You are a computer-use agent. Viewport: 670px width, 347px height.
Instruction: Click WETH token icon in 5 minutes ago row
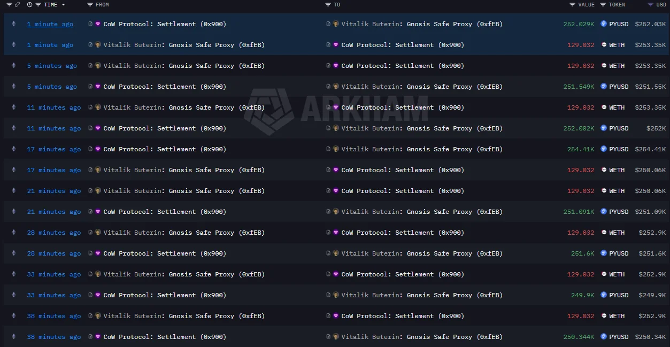604,66
